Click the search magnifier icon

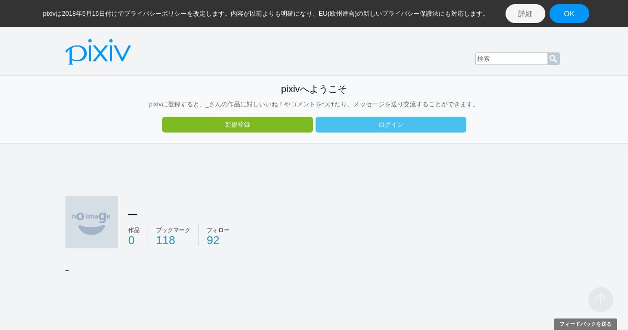coord(553,59)
